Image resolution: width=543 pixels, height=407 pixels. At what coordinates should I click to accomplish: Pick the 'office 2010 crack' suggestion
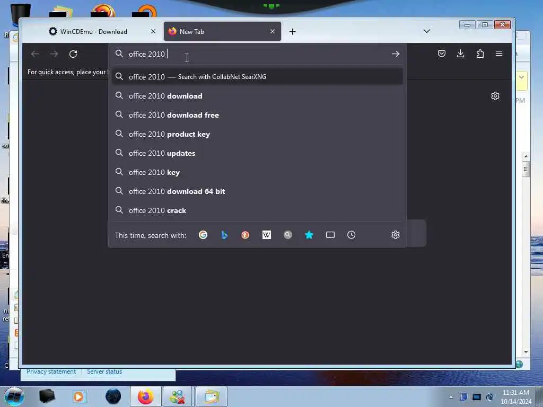point(257,210)
